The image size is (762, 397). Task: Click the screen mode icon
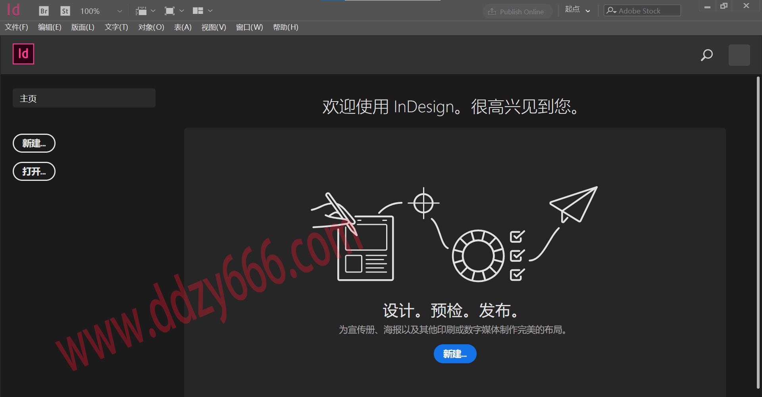(169, 11)
